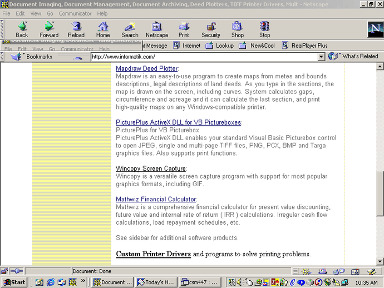Print the page using the Print icon
Screen dimensions: 384x288
(x=184, y=29)
